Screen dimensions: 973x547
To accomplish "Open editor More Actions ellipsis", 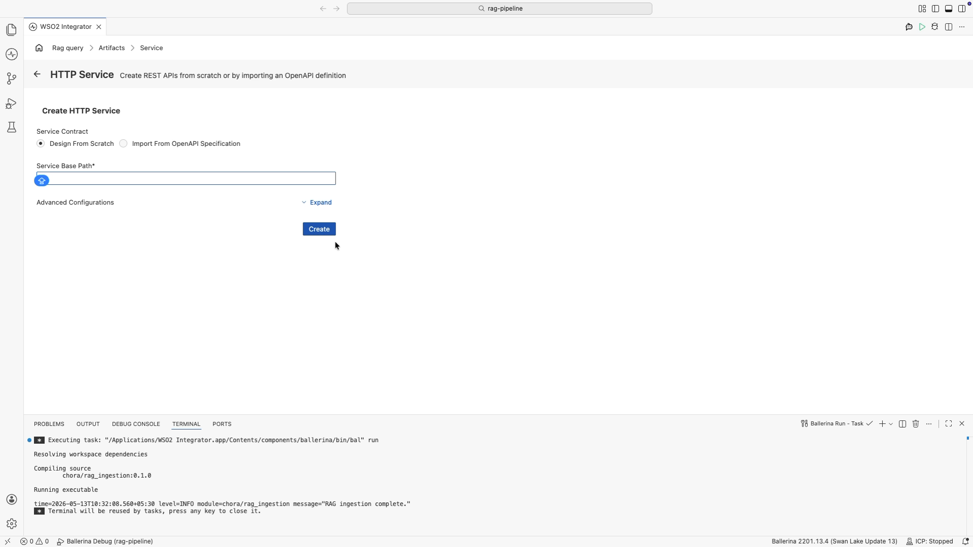I will tap(962, 27).
